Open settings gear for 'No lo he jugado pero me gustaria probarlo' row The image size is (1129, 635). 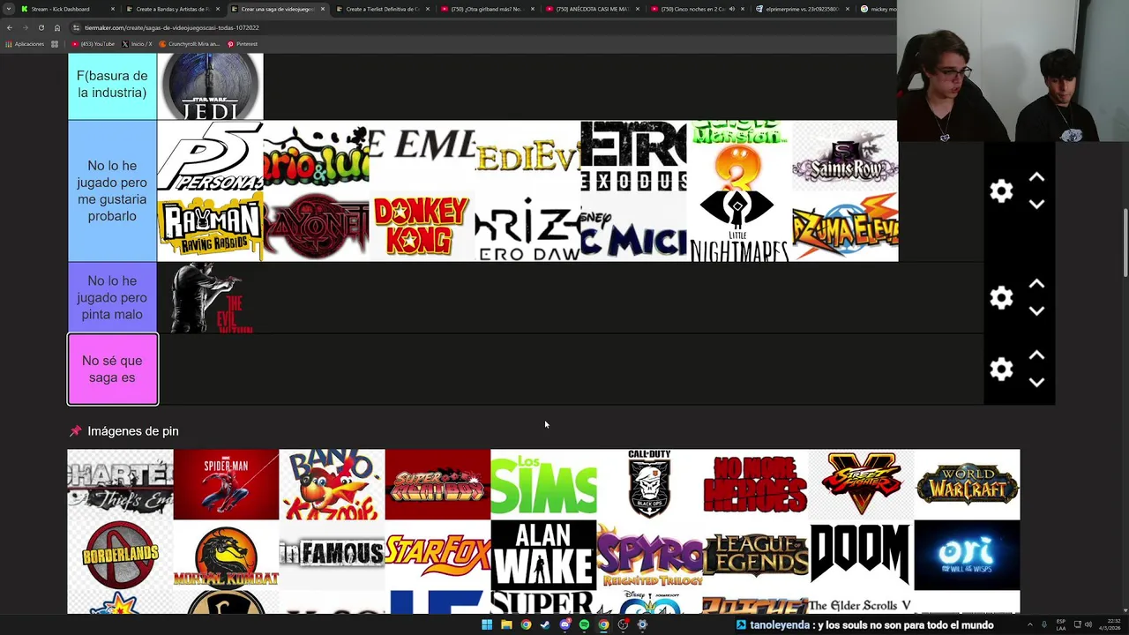click(1001, 191)
